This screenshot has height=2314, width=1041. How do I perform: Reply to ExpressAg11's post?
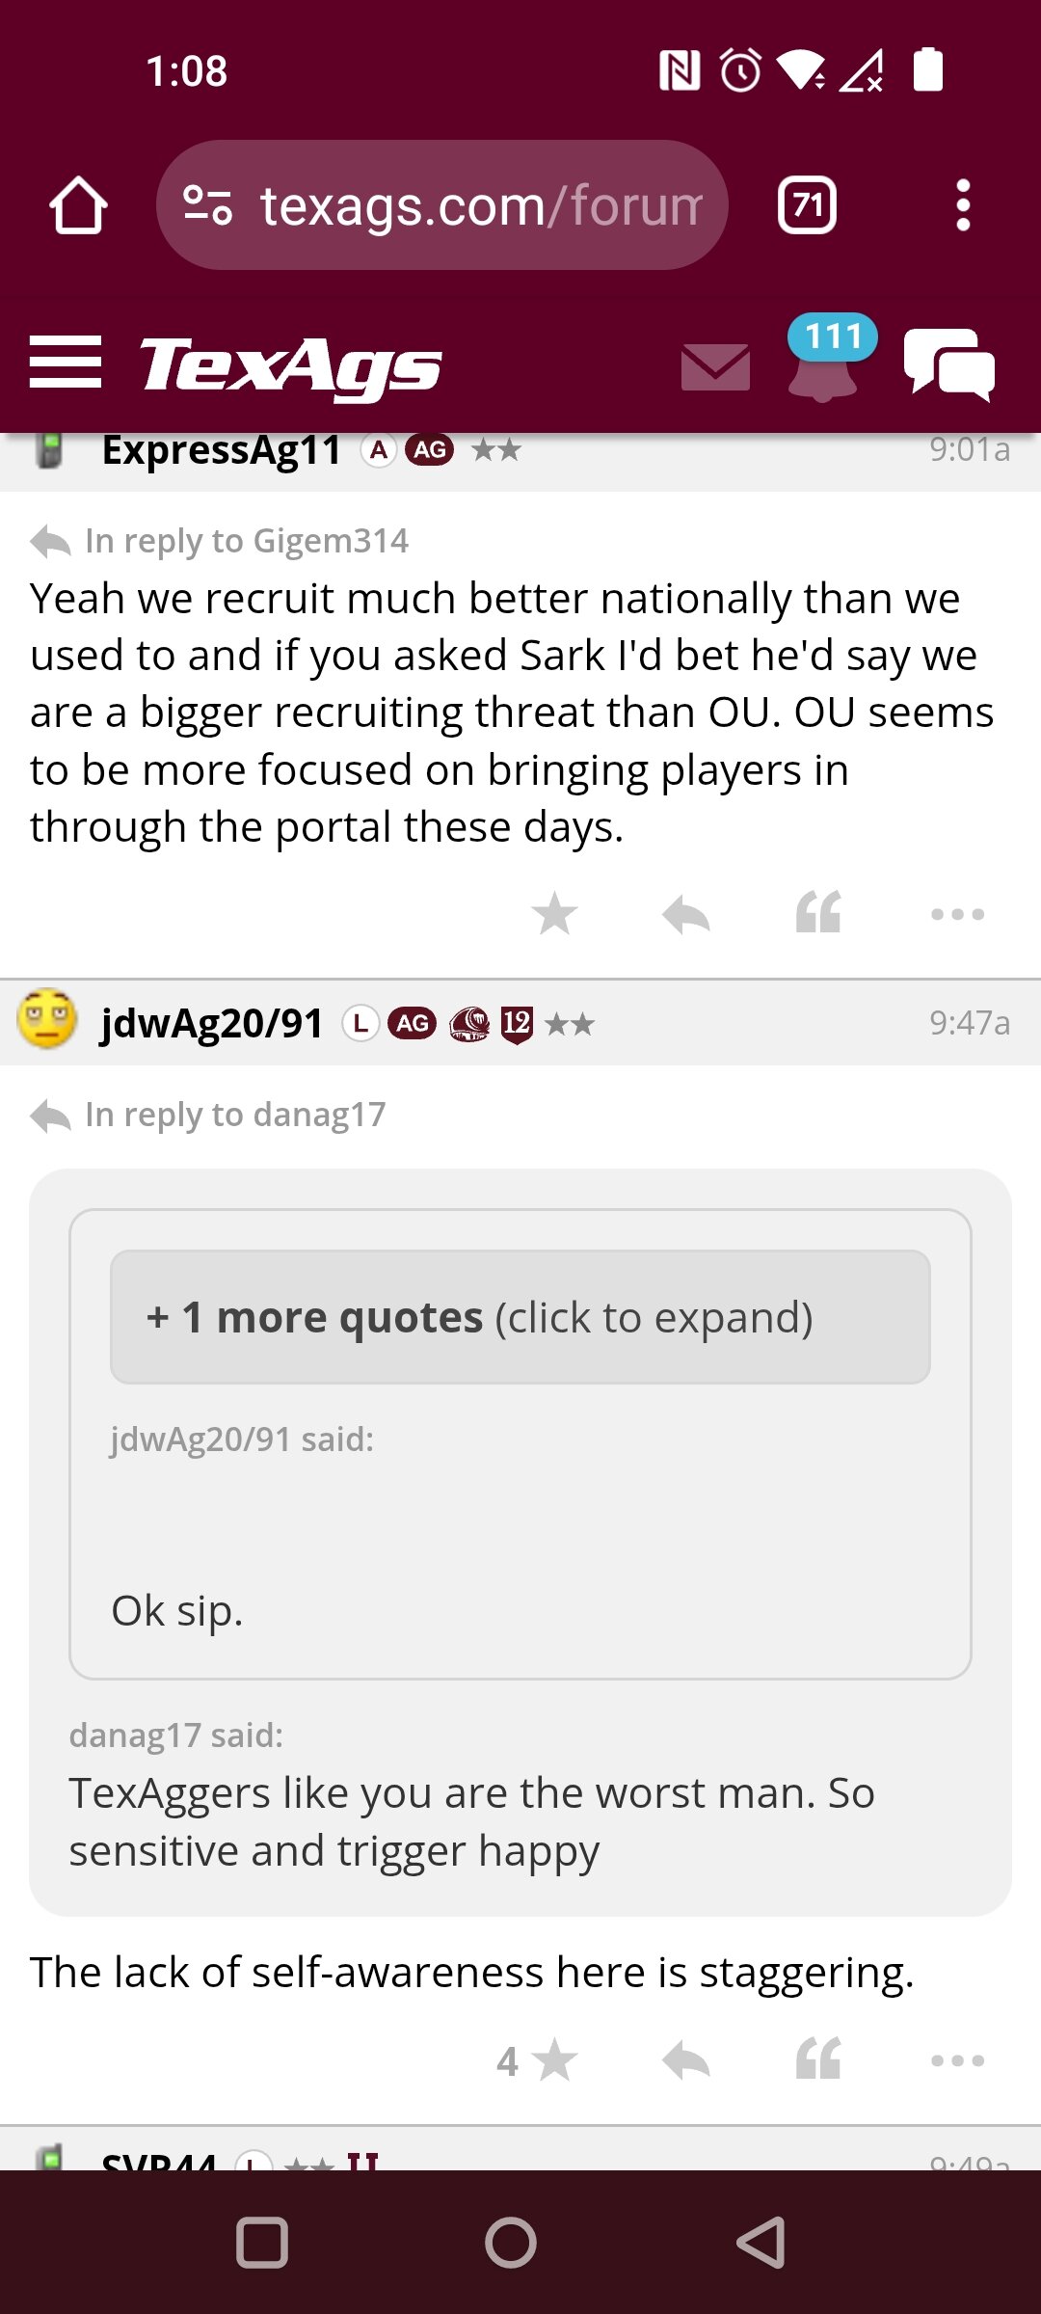pyautogui.click(x=686, y=914)
